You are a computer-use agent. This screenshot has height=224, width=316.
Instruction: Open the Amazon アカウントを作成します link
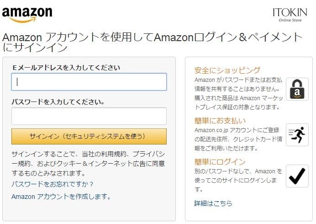click(61, 197)
